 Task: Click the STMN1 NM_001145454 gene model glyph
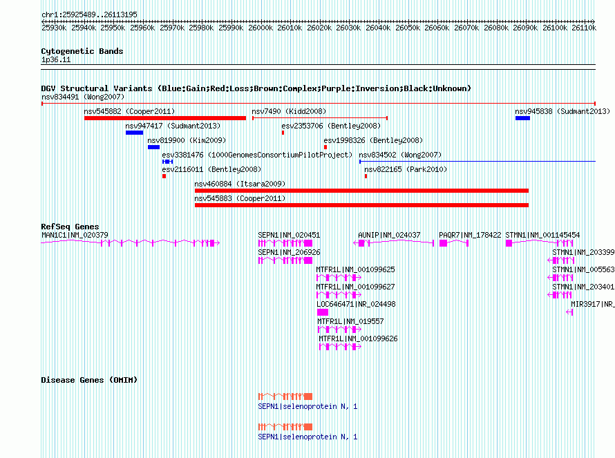[x=539, y=243]
